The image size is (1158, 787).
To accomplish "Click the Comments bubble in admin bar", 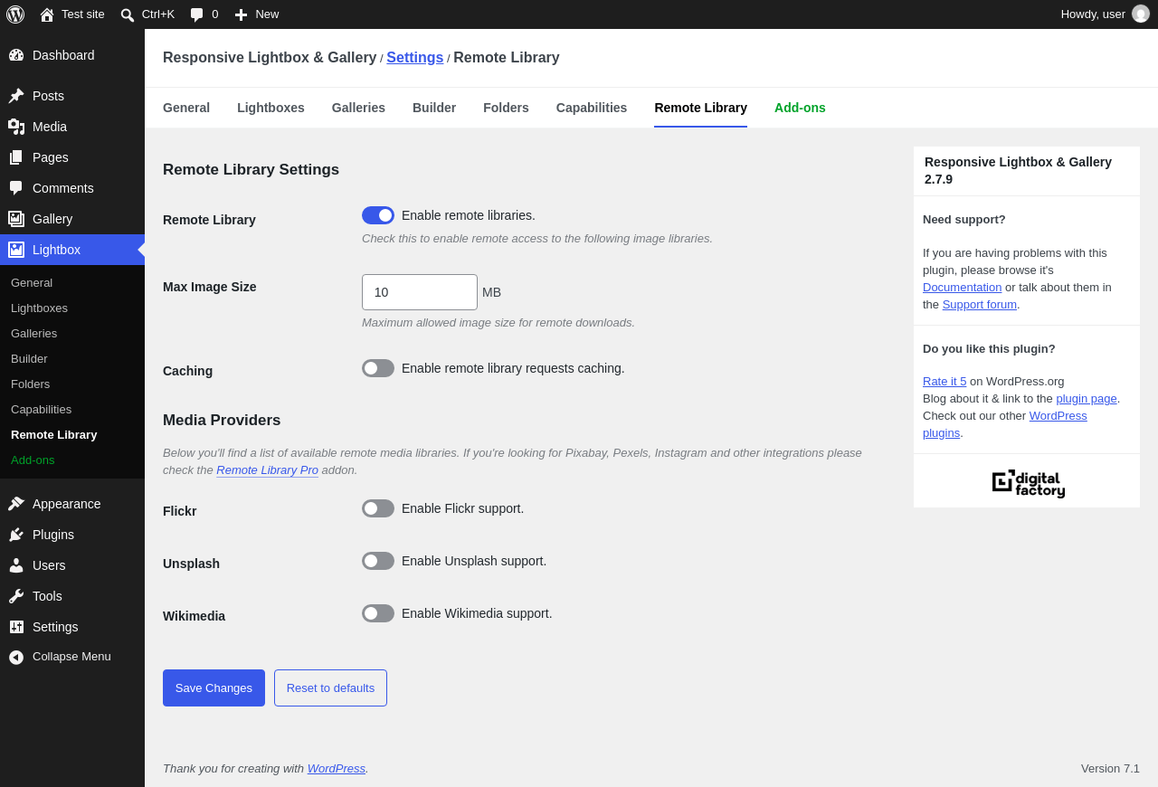I will click(x=204, y=14).
